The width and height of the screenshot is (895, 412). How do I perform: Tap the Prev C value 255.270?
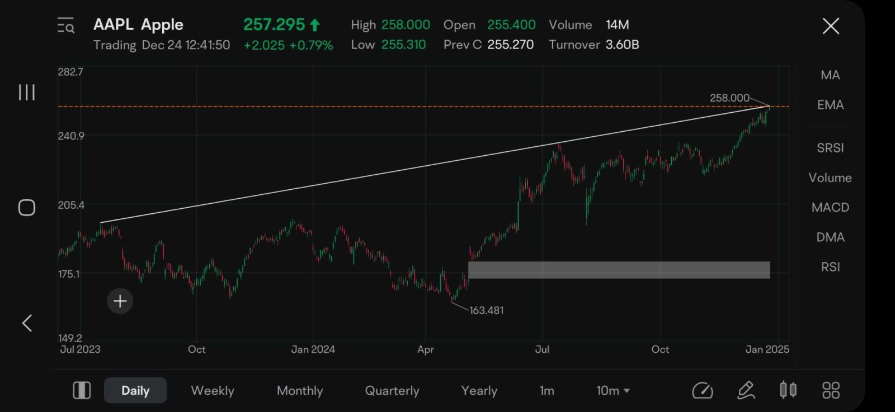click(x=510, y=45)
